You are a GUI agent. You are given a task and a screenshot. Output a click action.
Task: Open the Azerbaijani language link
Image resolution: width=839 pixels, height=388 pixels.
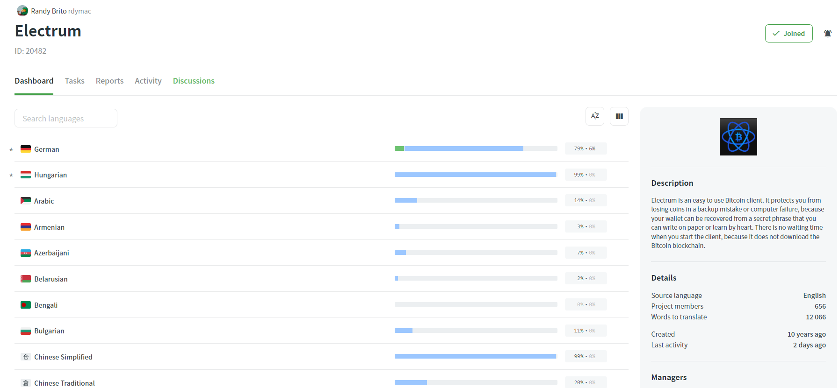(x=51, y=253)
